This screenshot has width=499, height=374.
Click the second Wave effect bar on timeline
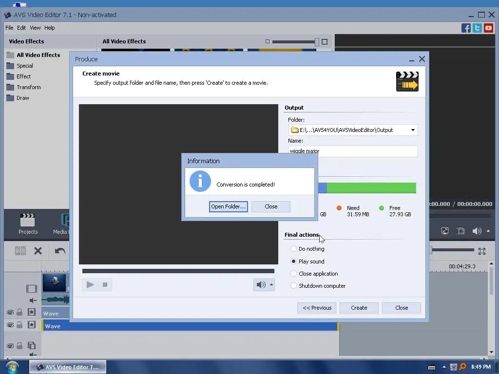(x=190, y=326)
